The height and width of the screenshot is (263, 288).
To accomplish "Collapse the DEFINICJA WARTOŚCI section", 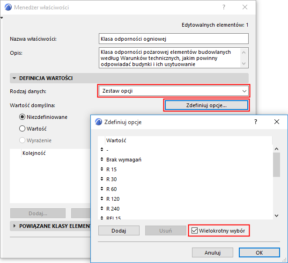I will [x=14, y=78].
